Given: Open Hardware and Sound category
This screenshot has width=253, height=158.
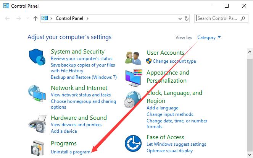Looking at the screenshot, I should tap(79, 117).
